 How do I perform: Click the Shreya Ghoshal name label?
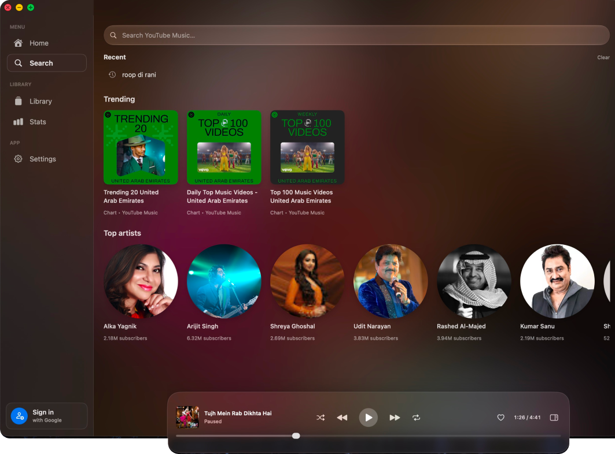pos(293,326)
